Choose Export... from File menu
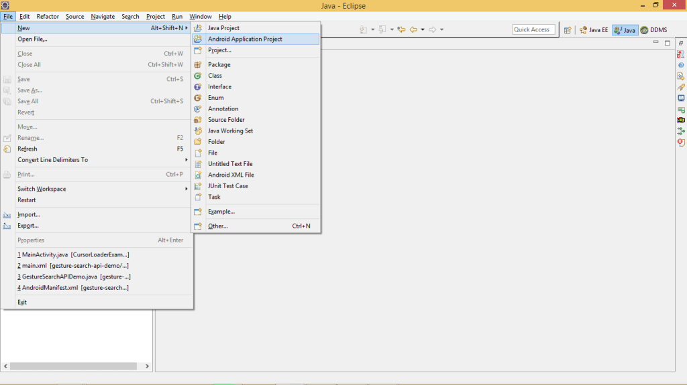 click(97, 226)
